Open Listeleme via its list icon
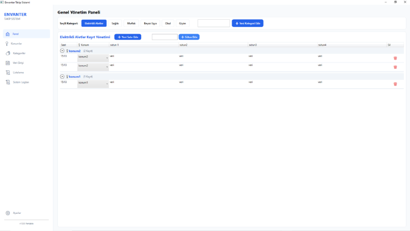This screenshot has width=410, height=231. 8,73
